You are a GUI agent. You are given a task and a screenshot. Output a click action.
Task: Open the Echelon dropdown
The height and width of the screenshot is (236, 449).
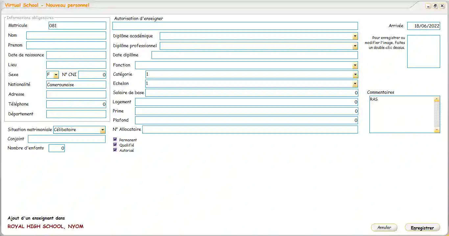point(355,84)
